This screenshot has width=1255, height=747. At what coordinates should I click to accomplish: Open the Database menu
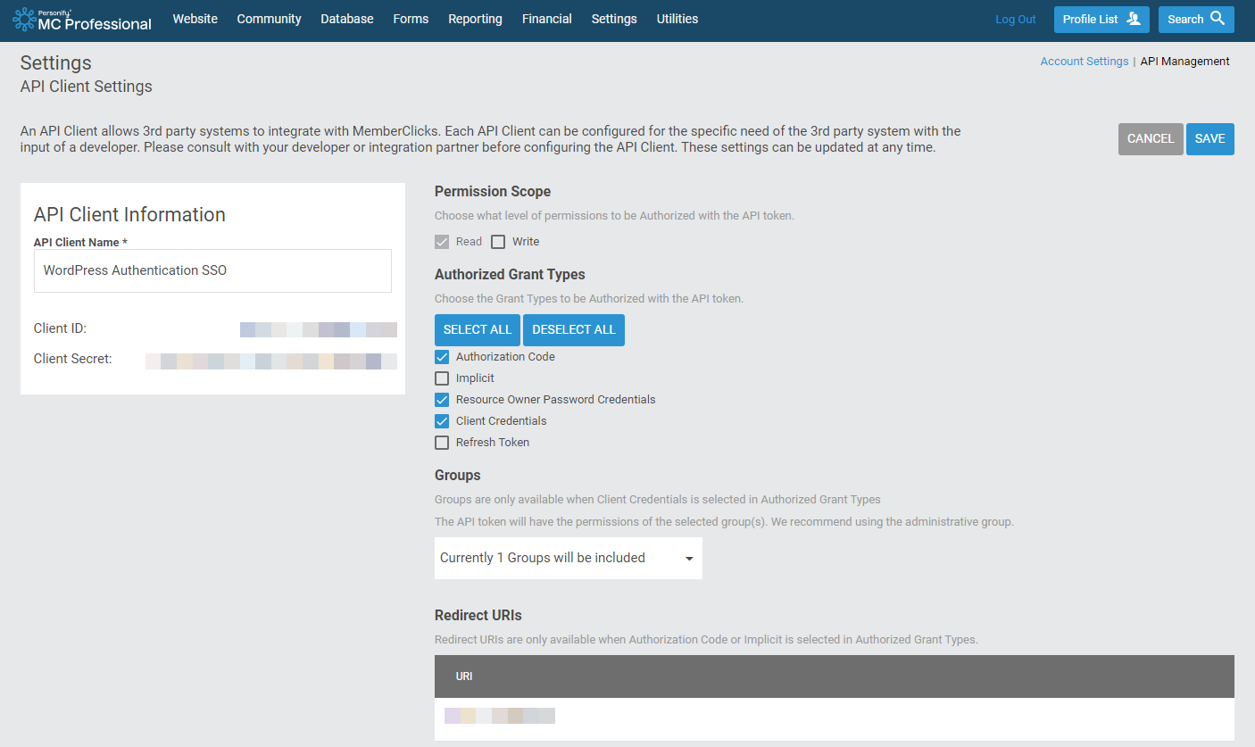(x=346, y=18)
